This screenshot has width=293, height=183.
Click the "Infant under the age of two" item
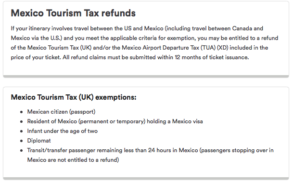pos(63,131)
